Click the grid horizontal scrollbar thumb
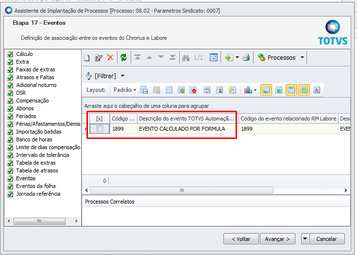Image resolution: width=357 pixels, height=255 pixels. 182,190
